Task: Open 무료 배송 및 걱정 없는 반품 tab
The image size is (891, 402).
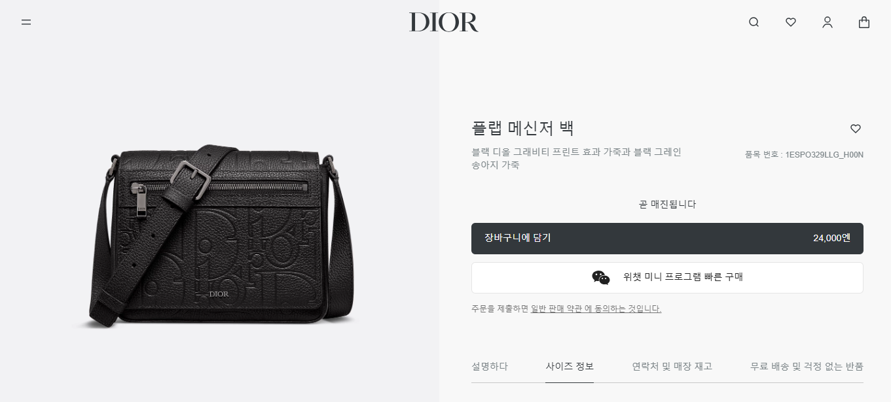Action: 807,367
